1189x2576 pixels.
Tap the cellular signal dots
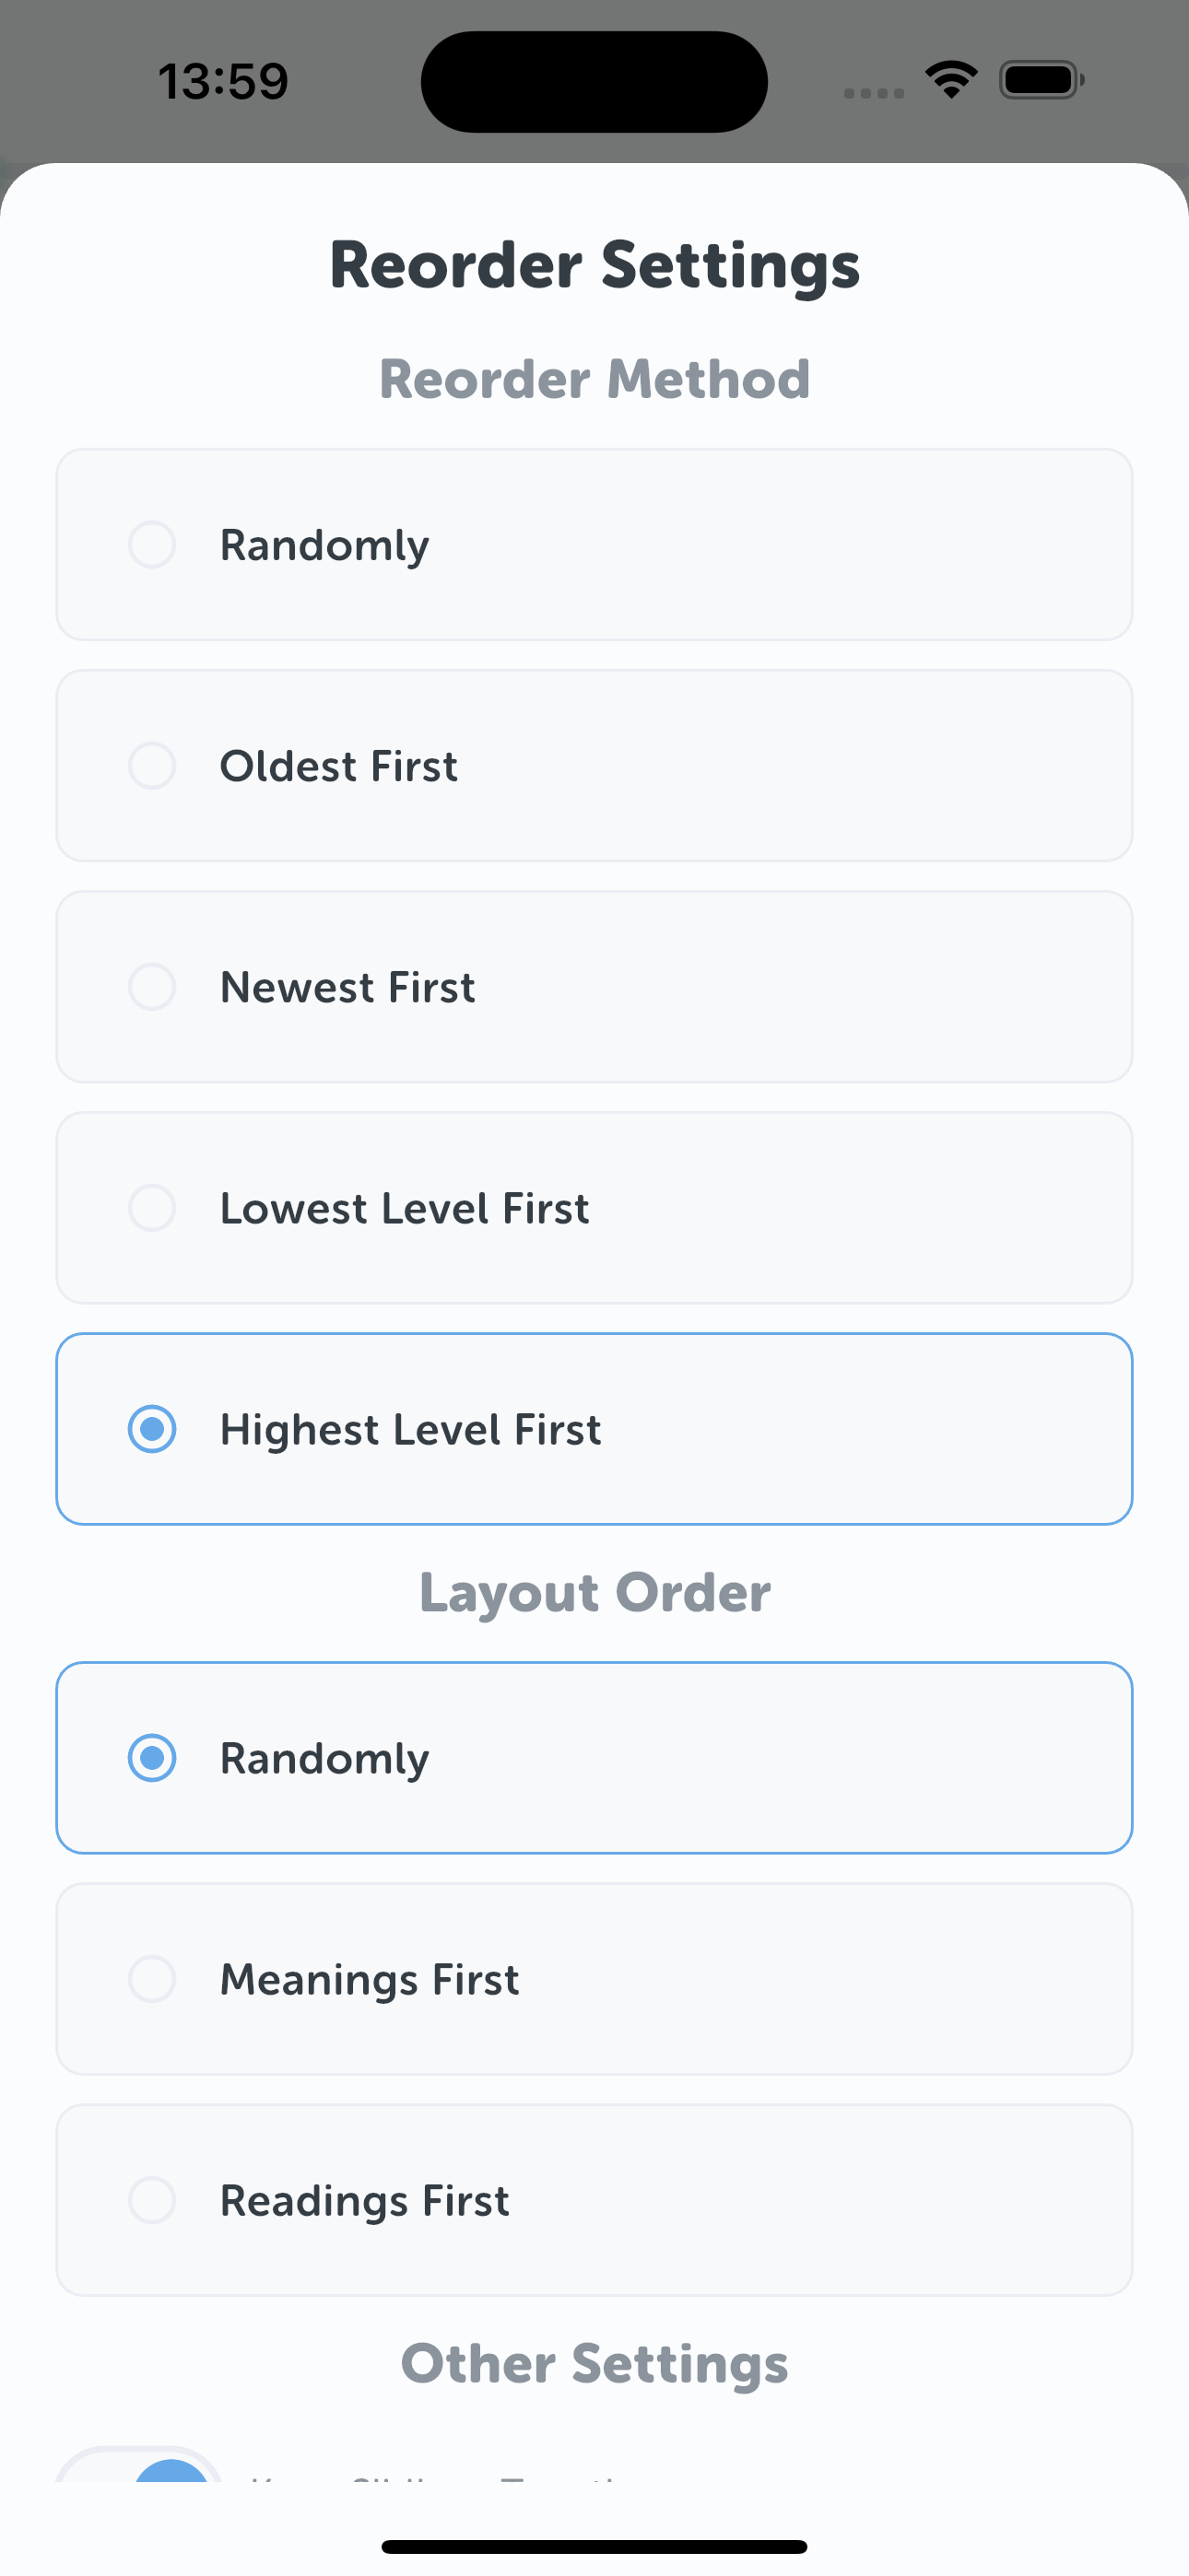pyautogui.click(x=874, y=93)
